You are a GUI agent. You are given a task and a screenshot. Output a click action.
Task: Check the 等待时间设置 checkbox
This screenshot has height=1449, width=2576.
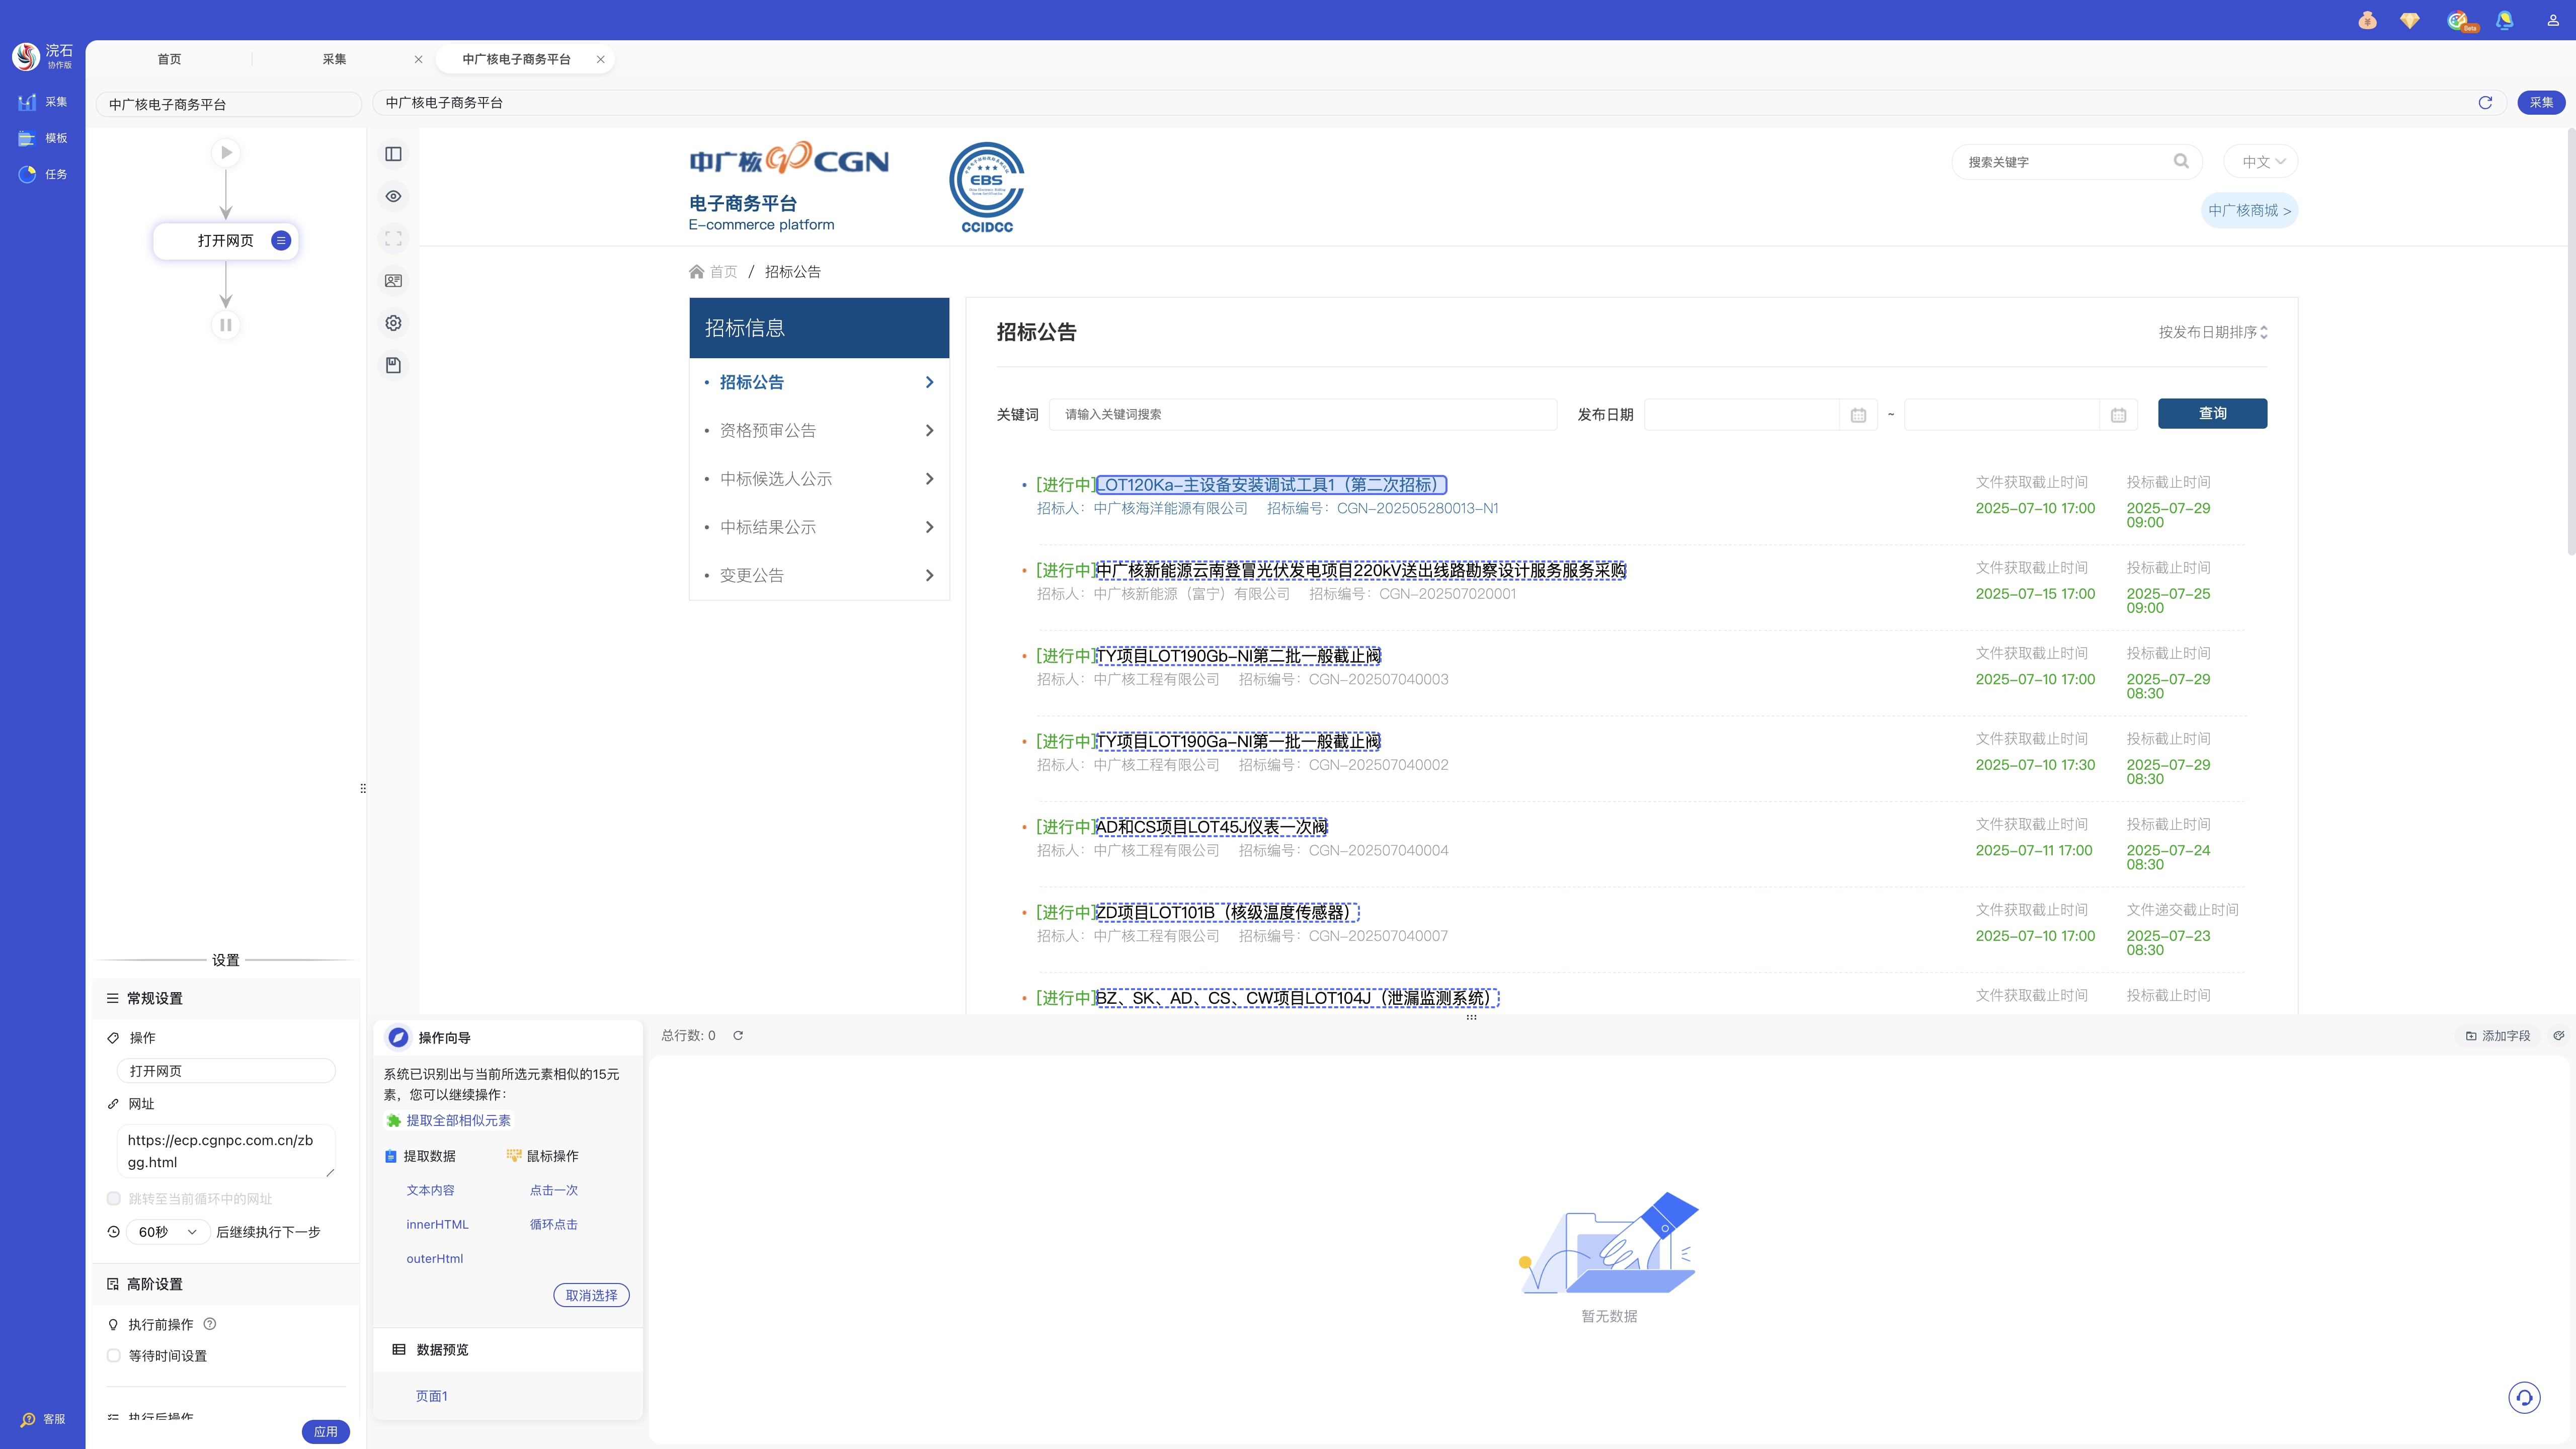[114, 1355]
